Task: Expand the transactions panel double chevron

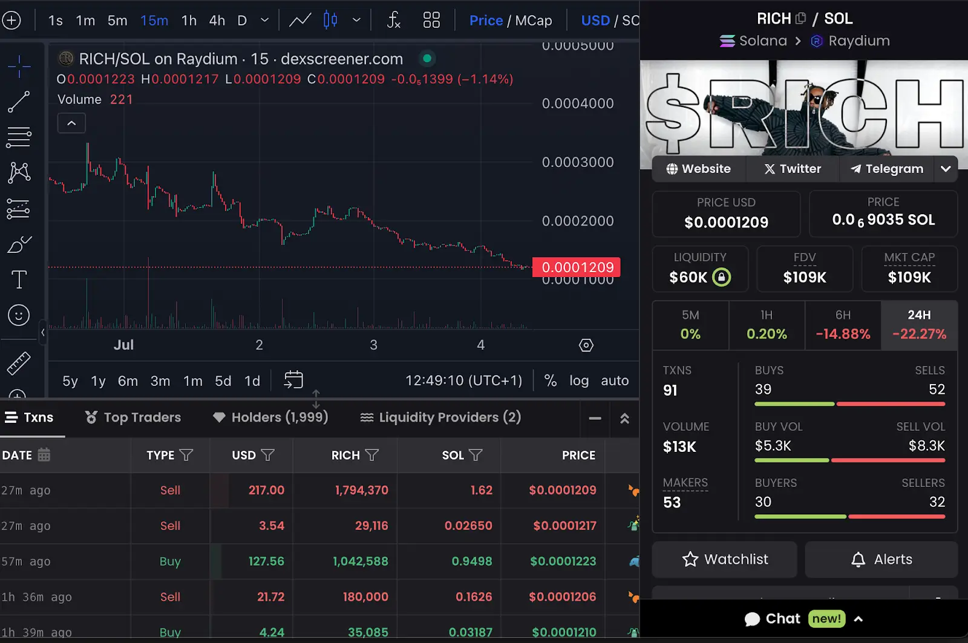Action: pyautogui.click(x=625, y=418)
